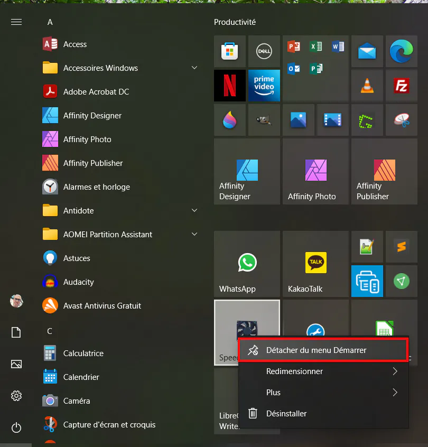Launch the Dell tile
This screenshot has width=428, height=447.
pyautogui.click(x=264, y=51)
